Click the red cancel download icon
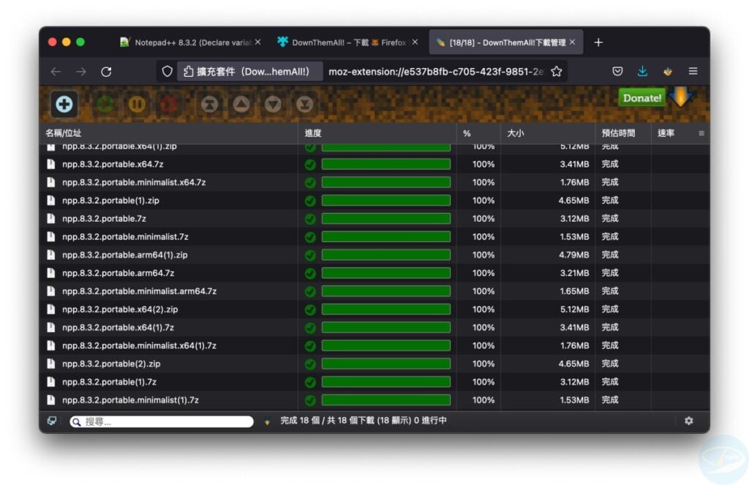749x485 pixels. (x=169, y=105)
